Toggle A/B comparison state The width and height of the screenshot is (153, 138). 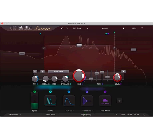[74, 28]
